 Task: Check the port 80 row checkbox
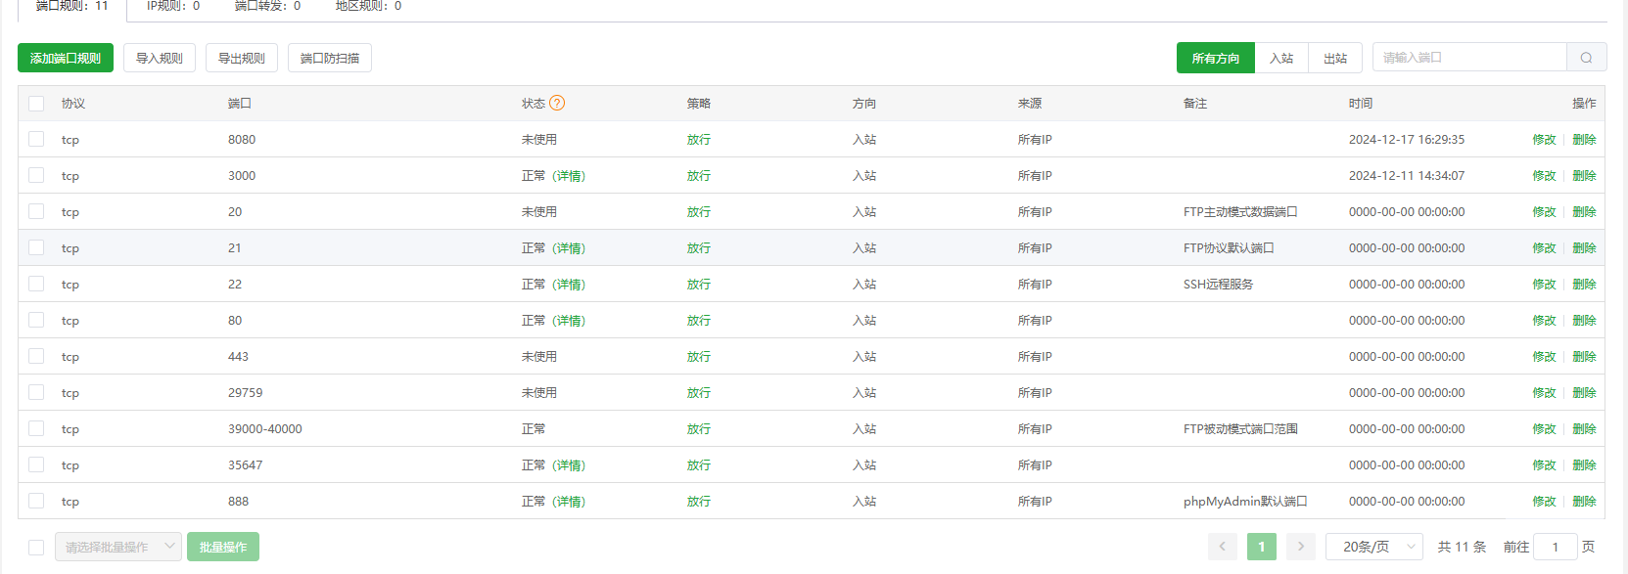tap(36, 320)
